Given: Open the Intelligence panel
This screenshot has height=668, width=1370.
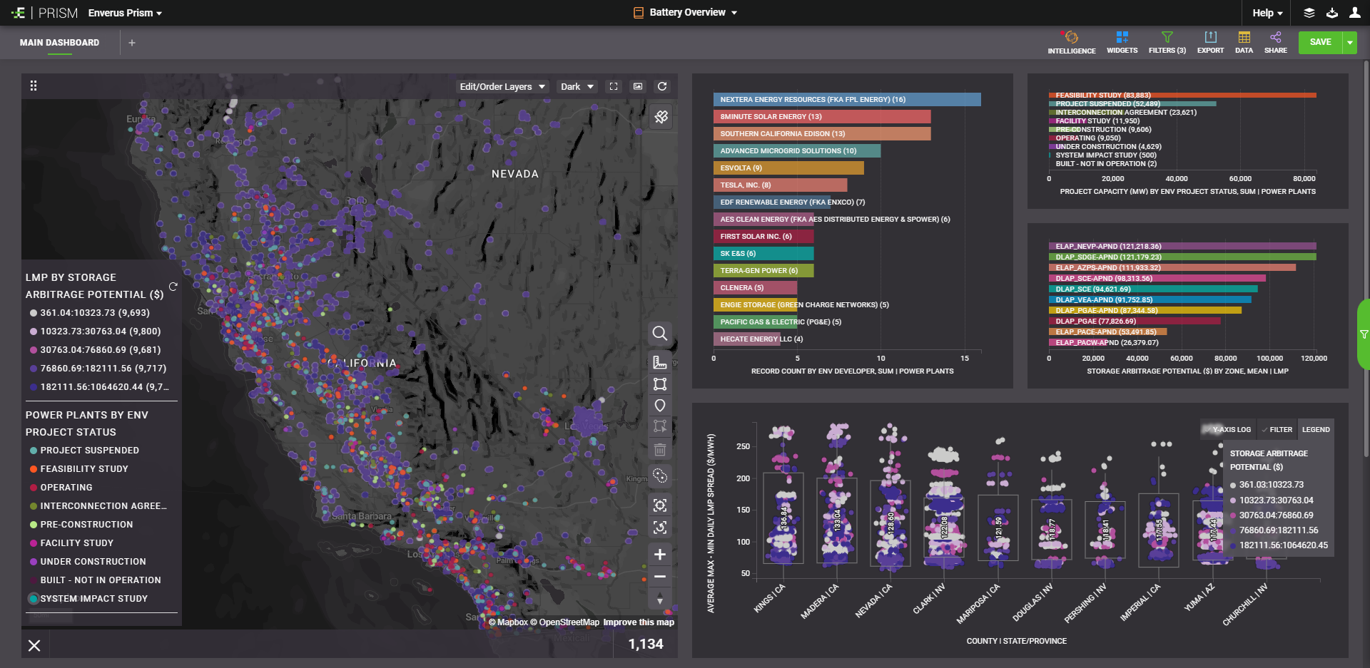Looking at the screenshot, I should (1071, 42).
